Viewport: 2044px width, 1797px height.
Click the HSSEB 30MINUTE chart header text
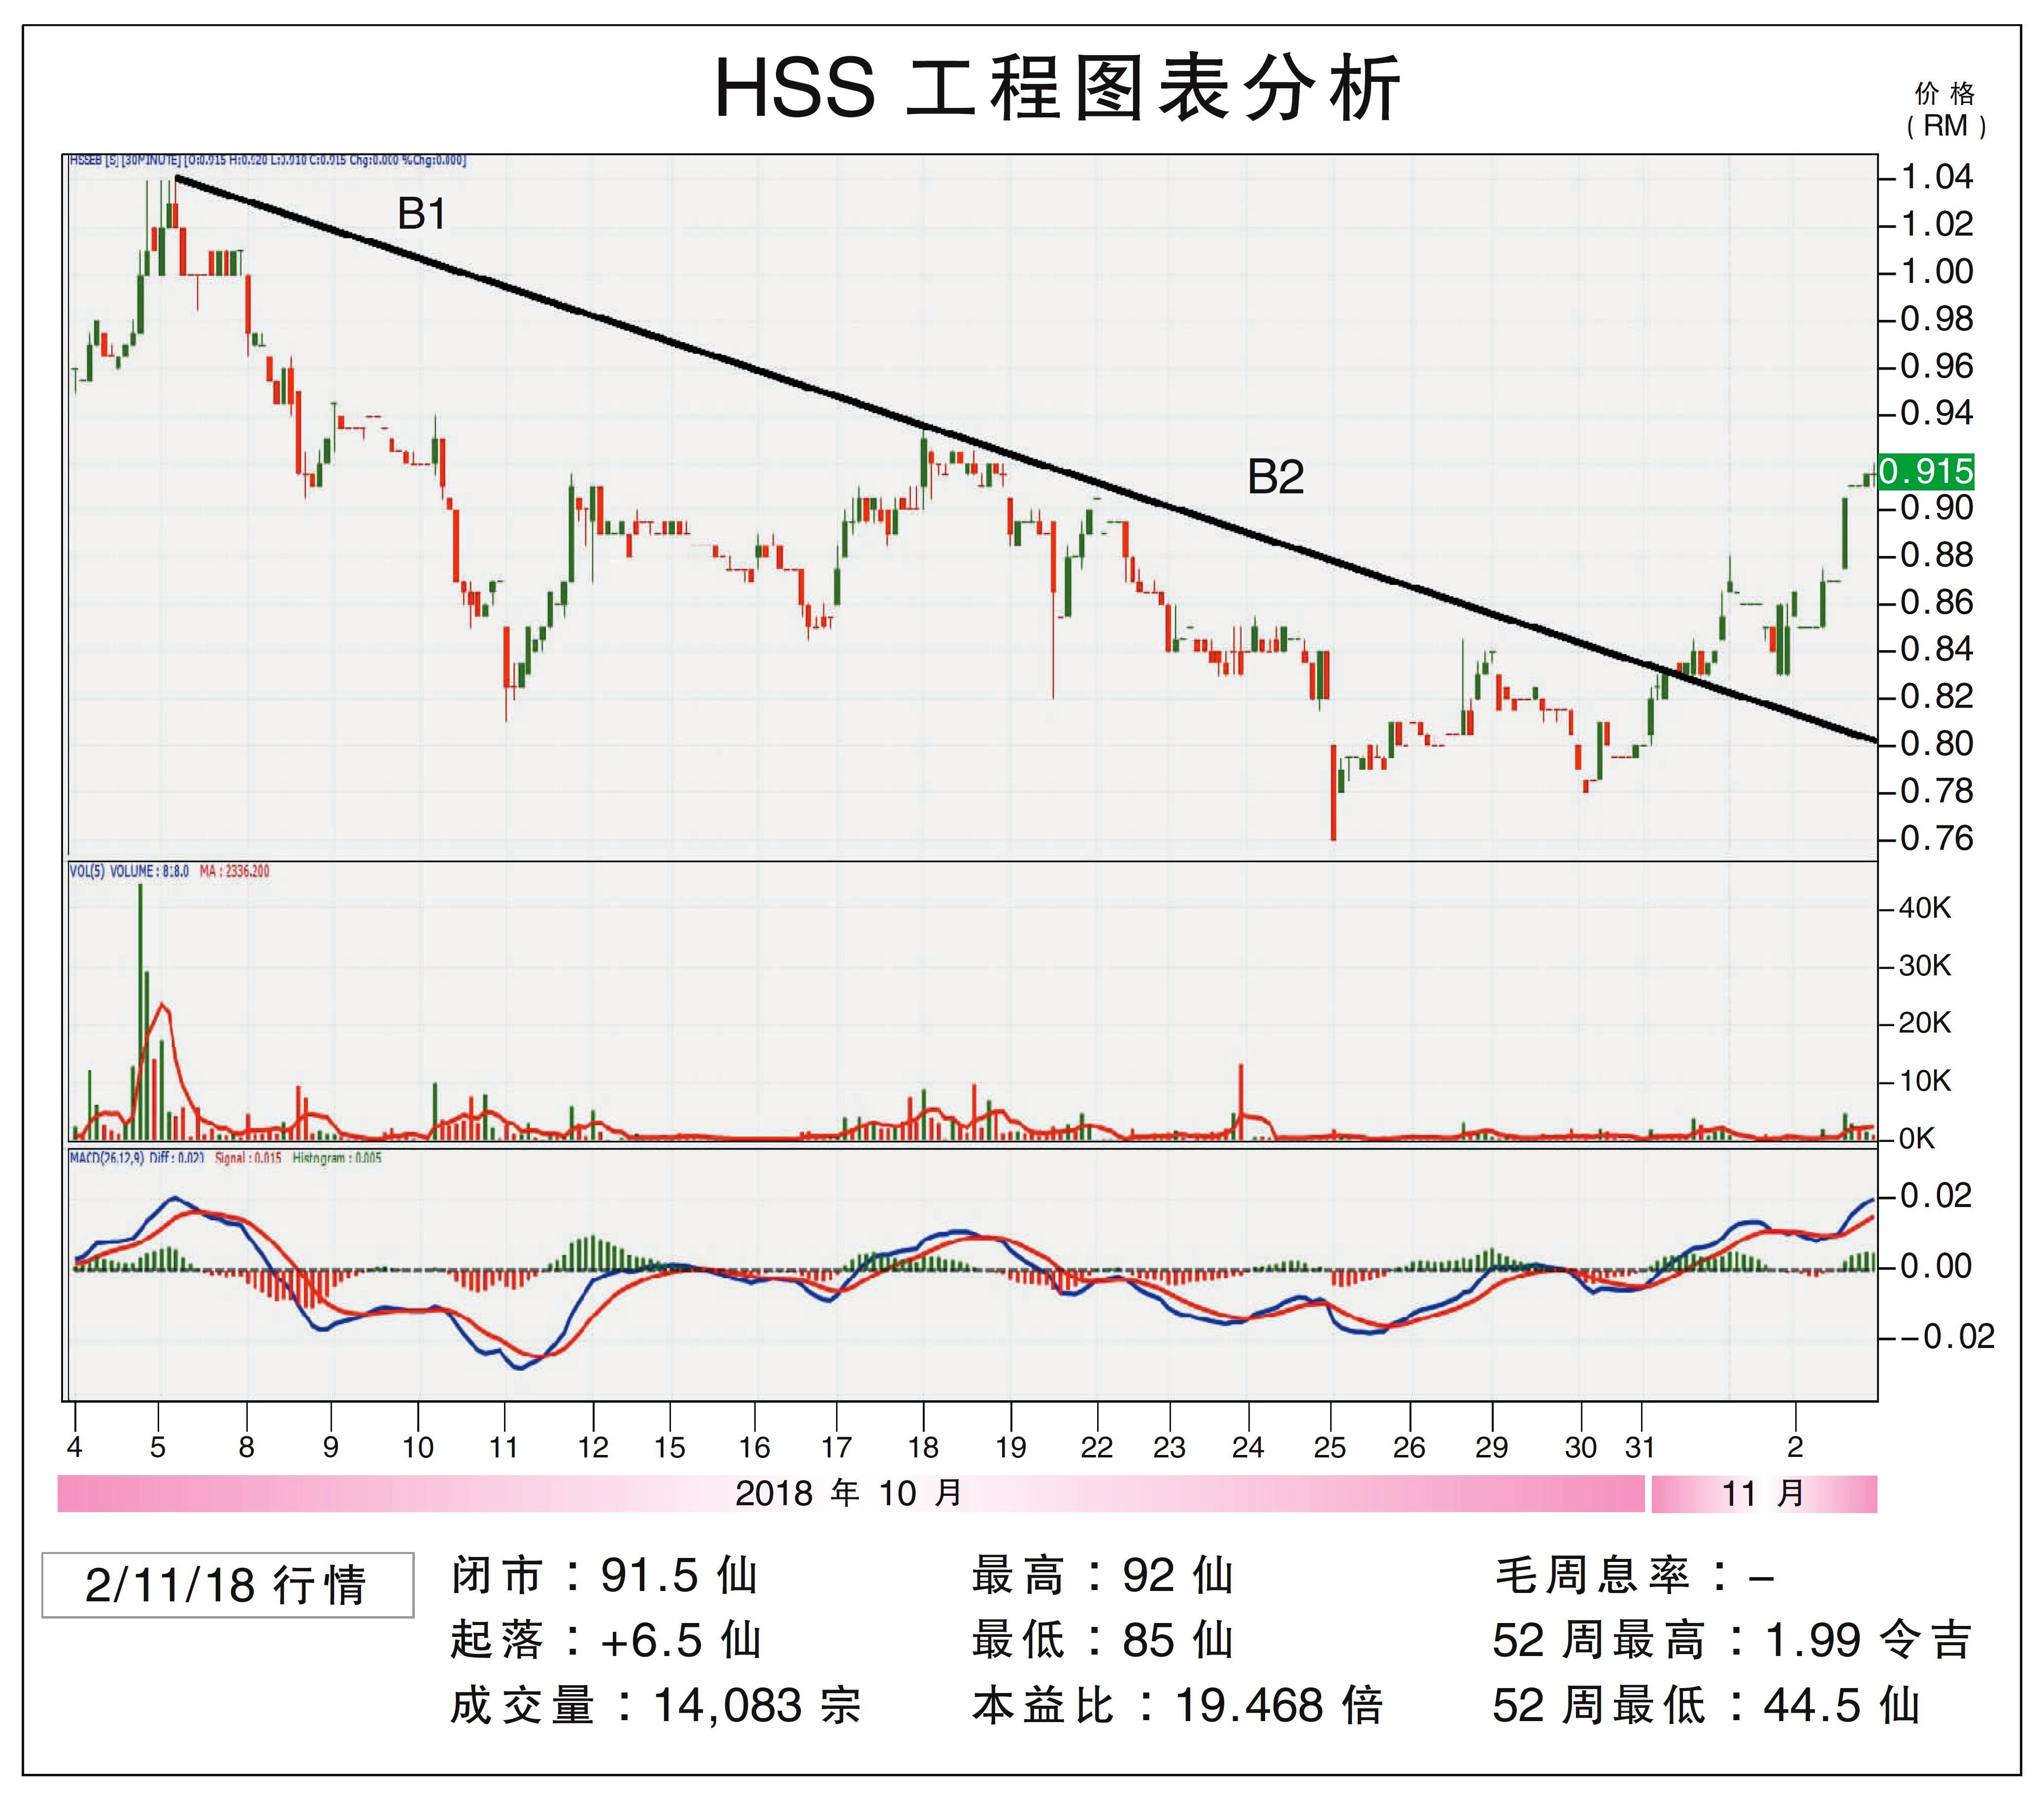267,160
